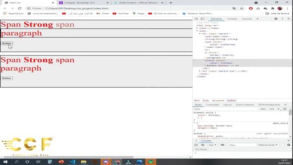Open the Gmail bookmark
This screenshot has height=165, width=293.
click(x=103, y=13)
